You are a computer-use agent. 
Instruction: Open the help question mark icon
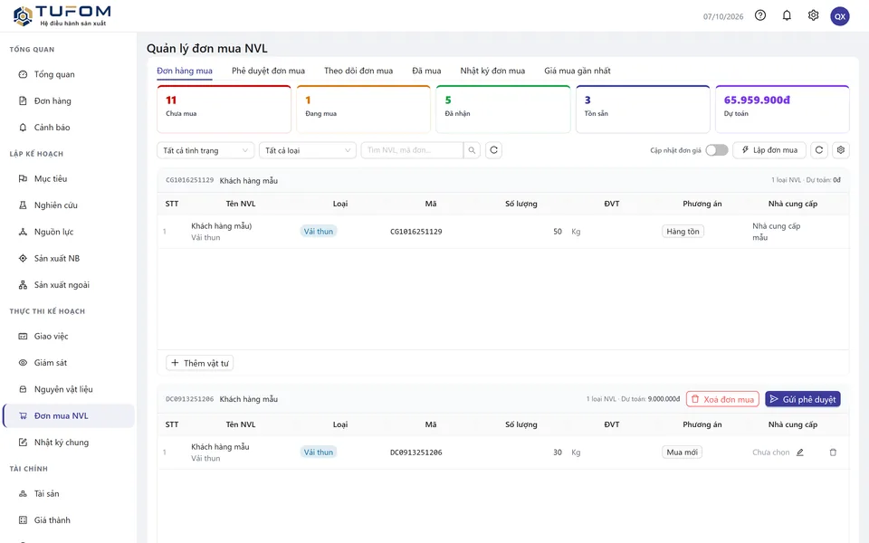(x=760, y=15)
